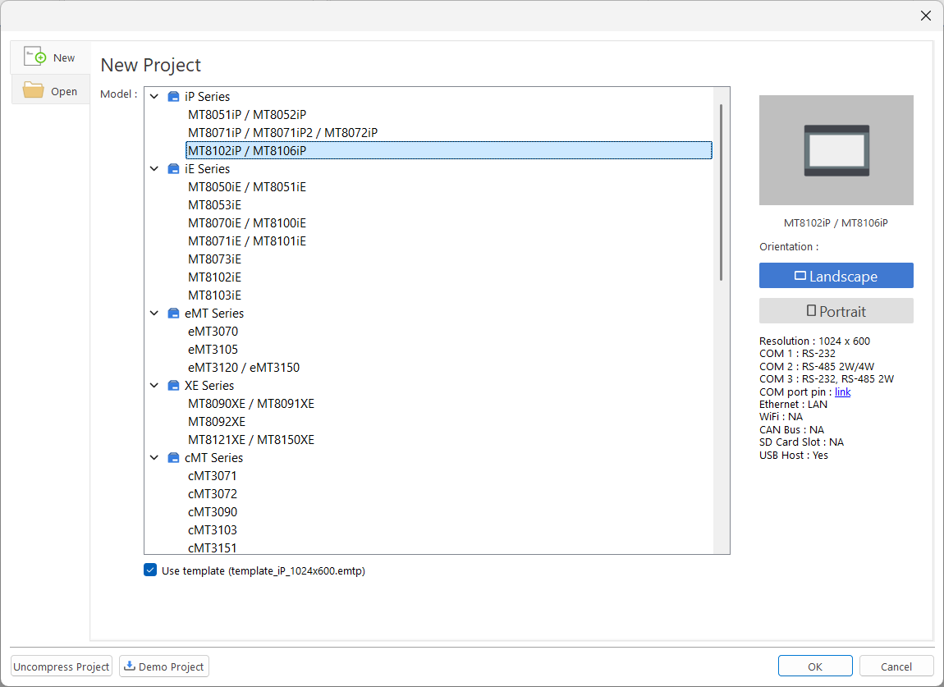Collapse the iP Series tree node
The width and height of the screenshot is (944, 687).
click(x=154, y=96)
